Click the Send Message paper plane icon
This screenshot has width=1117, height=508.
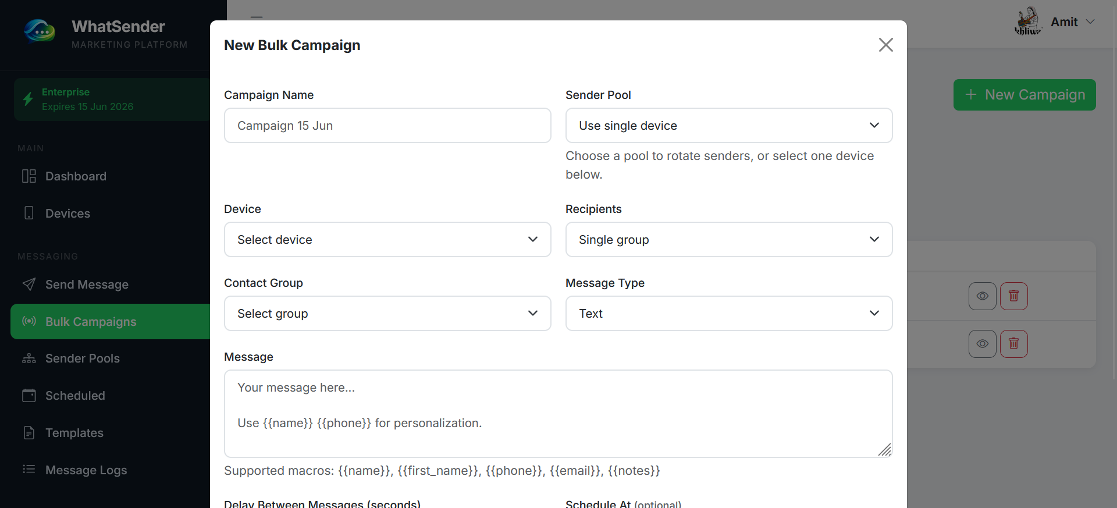[x=29, y=284]
